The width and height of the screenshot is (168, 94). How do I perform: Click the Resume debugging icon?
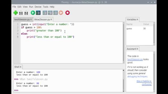[61, 13]
